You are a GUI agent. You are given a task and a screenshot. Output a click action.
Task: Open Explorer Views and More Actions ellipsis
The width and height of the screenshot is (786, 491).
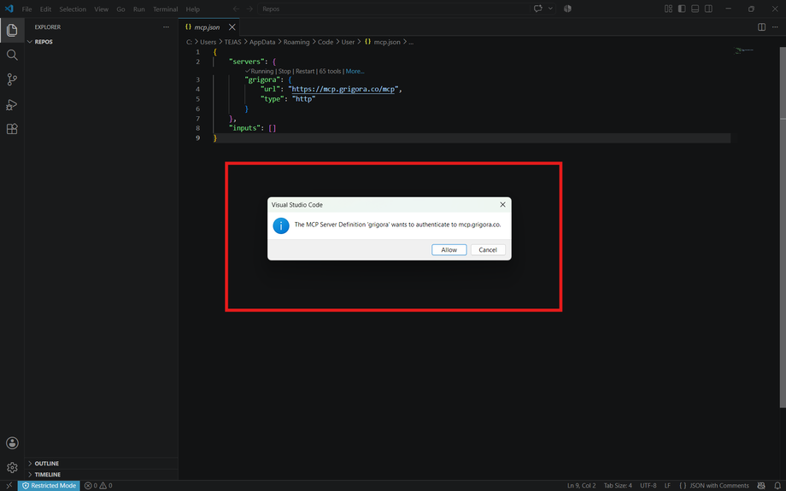pyautogui.click(x=166, y=27)
